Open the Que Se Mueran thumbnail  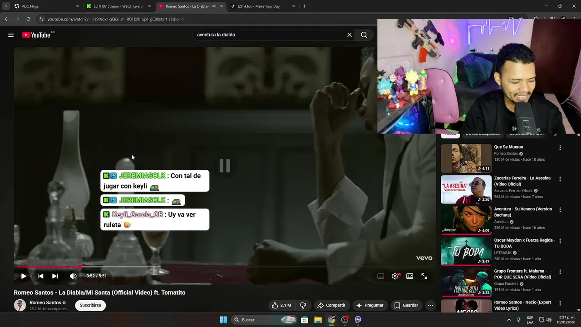pos(466,159)
